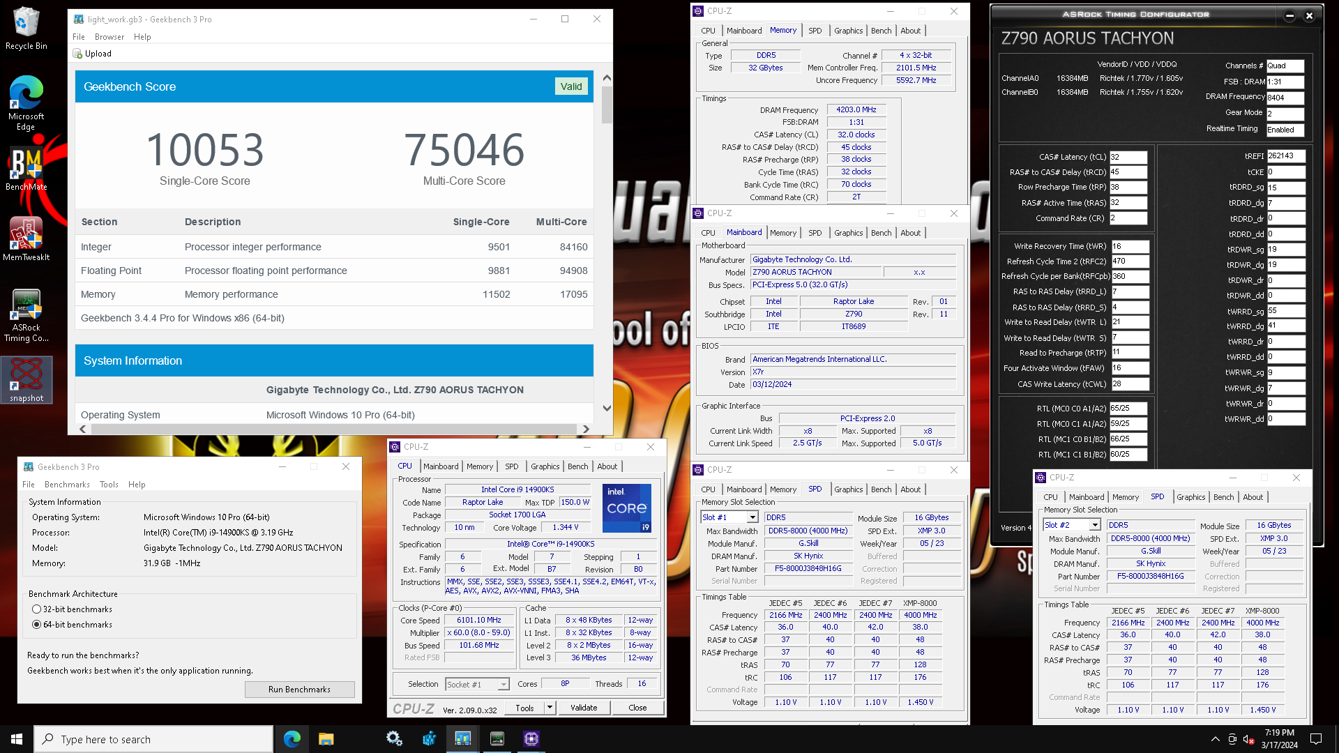This screenshot has height=753, width=1339.
Task: Expand the Tools dropdown arrow in CPU-Z
Action: pos(550,708)
